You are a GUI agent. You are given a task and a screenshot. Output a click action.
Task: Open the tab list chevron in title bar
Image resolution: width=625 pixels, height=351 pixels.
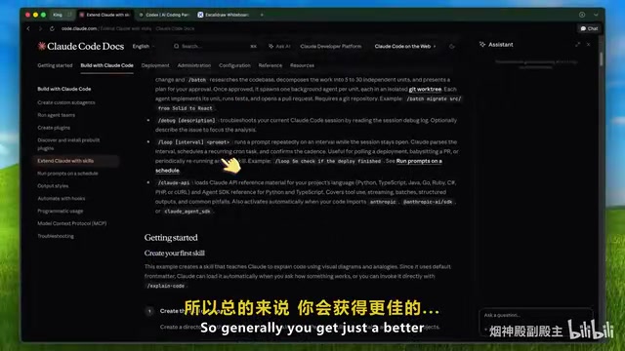click(x=596, y=15)
